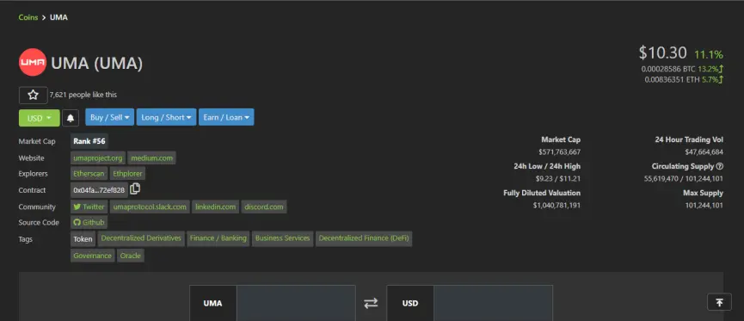Click the 24 hour volume $47,664,684

[704, 152]
